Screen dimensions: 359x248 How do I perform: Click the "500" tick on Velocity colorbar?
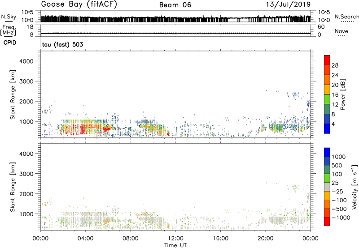337,165
